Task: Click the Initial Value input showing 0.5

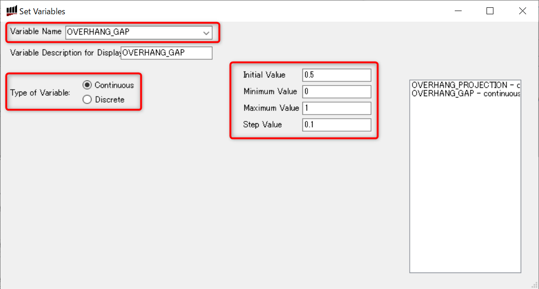Action: tap(336, 75)
